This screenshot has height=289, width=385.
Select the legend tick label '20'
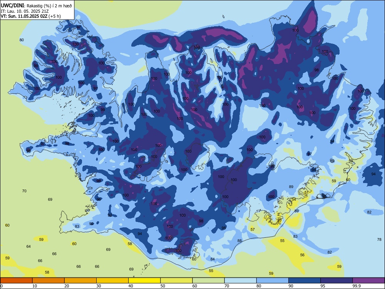(x=67, y=286)
